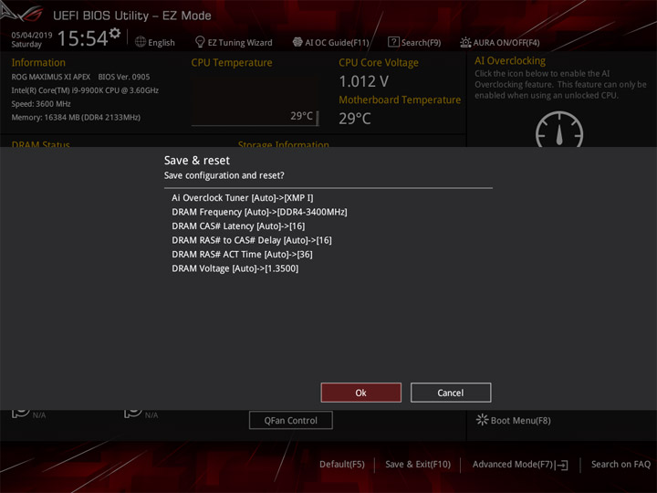Cancel the Save & reset dialog
This screenshot has height=493, width=657.
click(x=451, y=393)
